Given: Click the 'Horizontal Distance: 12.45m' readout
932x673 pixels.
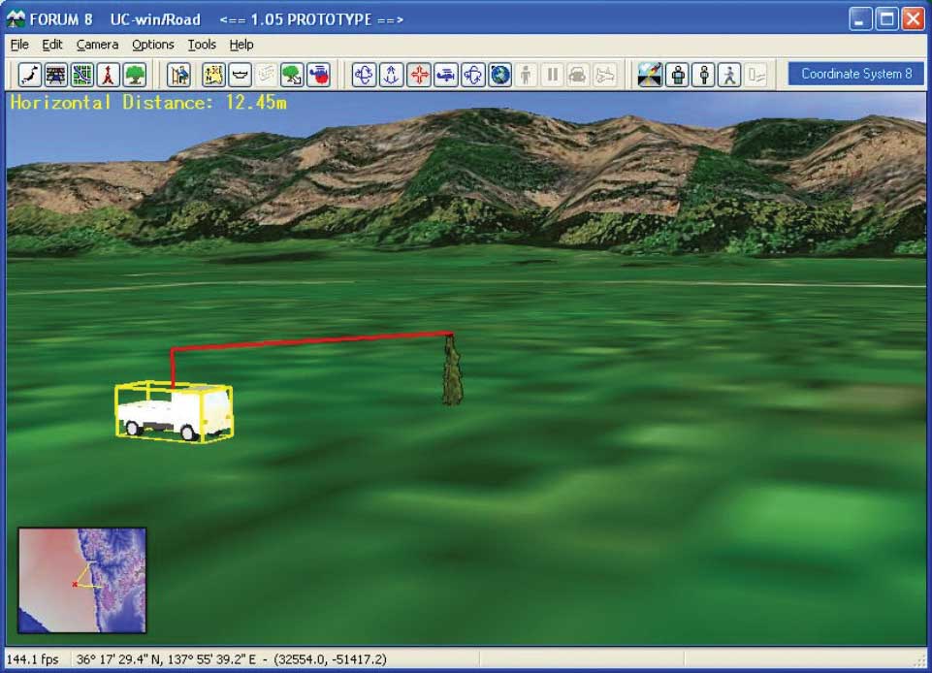Looking at the screenshot, I should 148,103.
